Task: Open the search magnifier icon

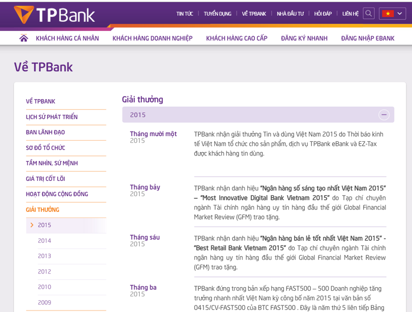Action: (x=368, y=14)
